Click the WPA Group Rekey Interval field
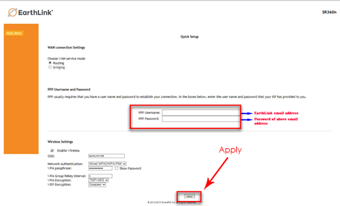This screenshot has width=340, height=206. [100, 176]
